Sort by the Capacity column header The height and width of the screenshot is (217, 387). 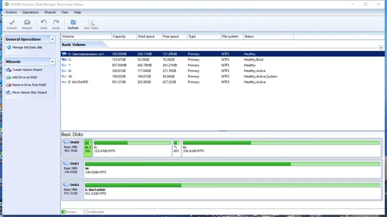[124, 37]
